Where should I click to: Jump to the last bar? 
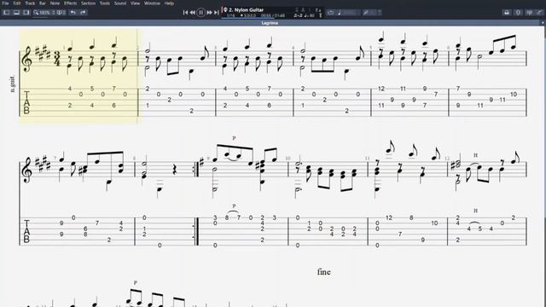click(x=216, y=13)
